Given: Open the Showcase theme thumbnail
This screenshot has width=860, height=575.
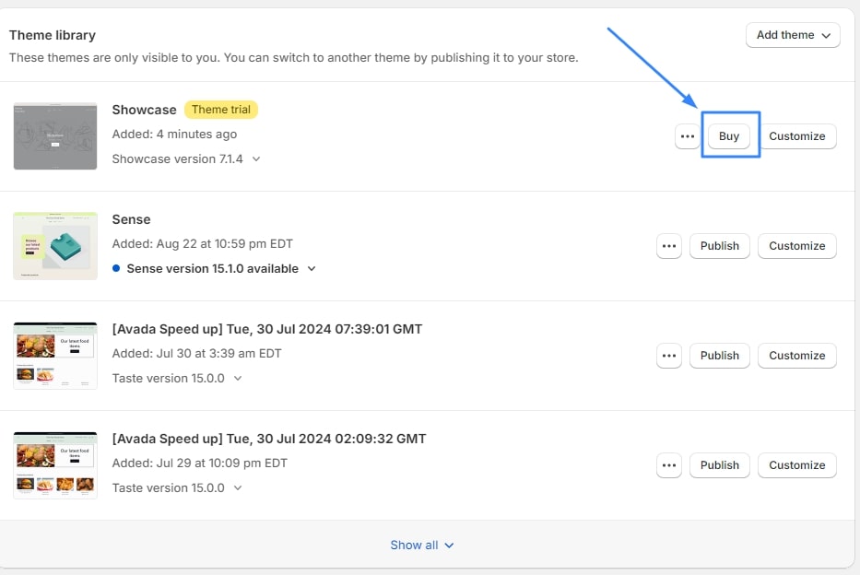Looking at the screenshot, I should click(55, 136).
